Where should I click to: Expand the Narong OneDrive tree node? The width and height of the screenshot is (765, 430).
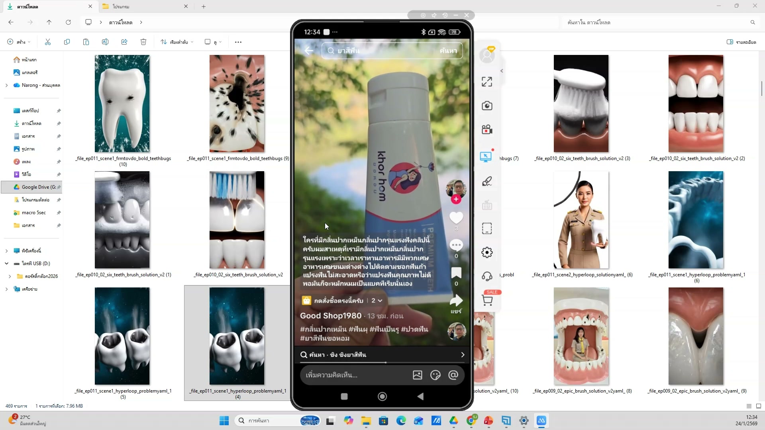pyautogui.click(x=6, y=85)
